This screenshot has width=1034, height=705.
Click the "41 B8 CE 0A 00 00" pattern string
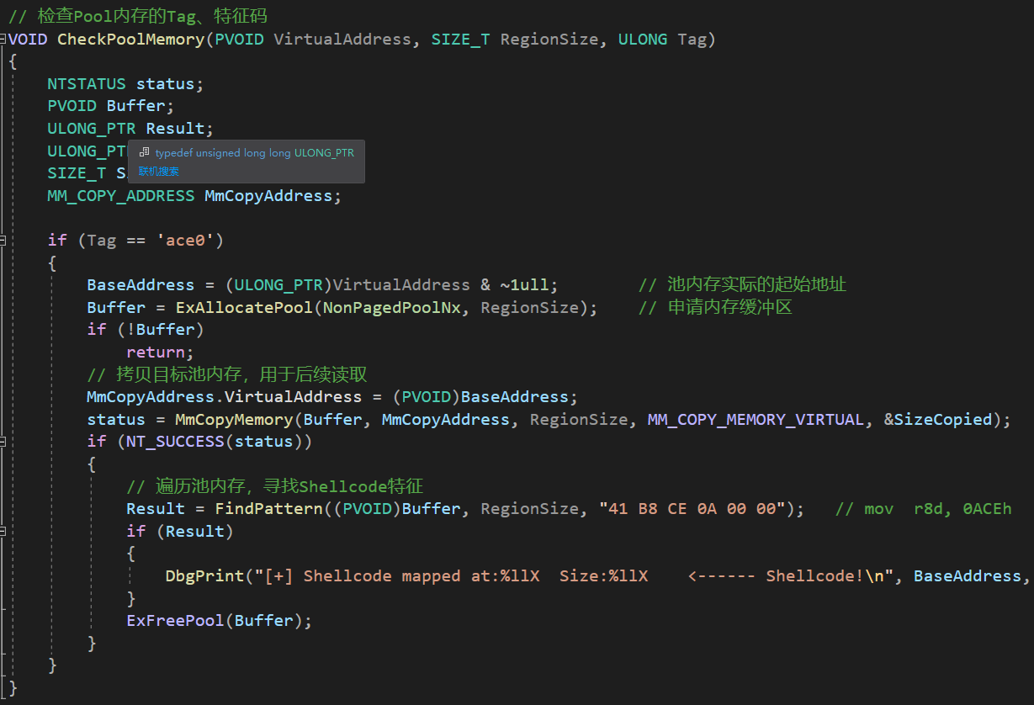pyautogui.click(x=693, y=508)
